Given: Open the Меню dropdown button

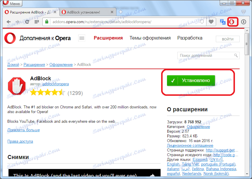Looking at the screenshot, I should pyautogui.click(x=12, y=3).
